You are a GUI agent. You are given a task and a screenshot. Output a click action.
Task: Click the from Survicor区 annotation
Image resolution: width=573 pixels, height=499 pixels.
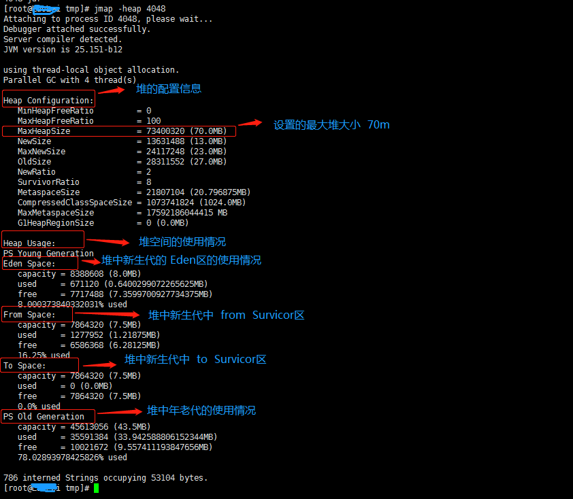click(x=225, y=315)
